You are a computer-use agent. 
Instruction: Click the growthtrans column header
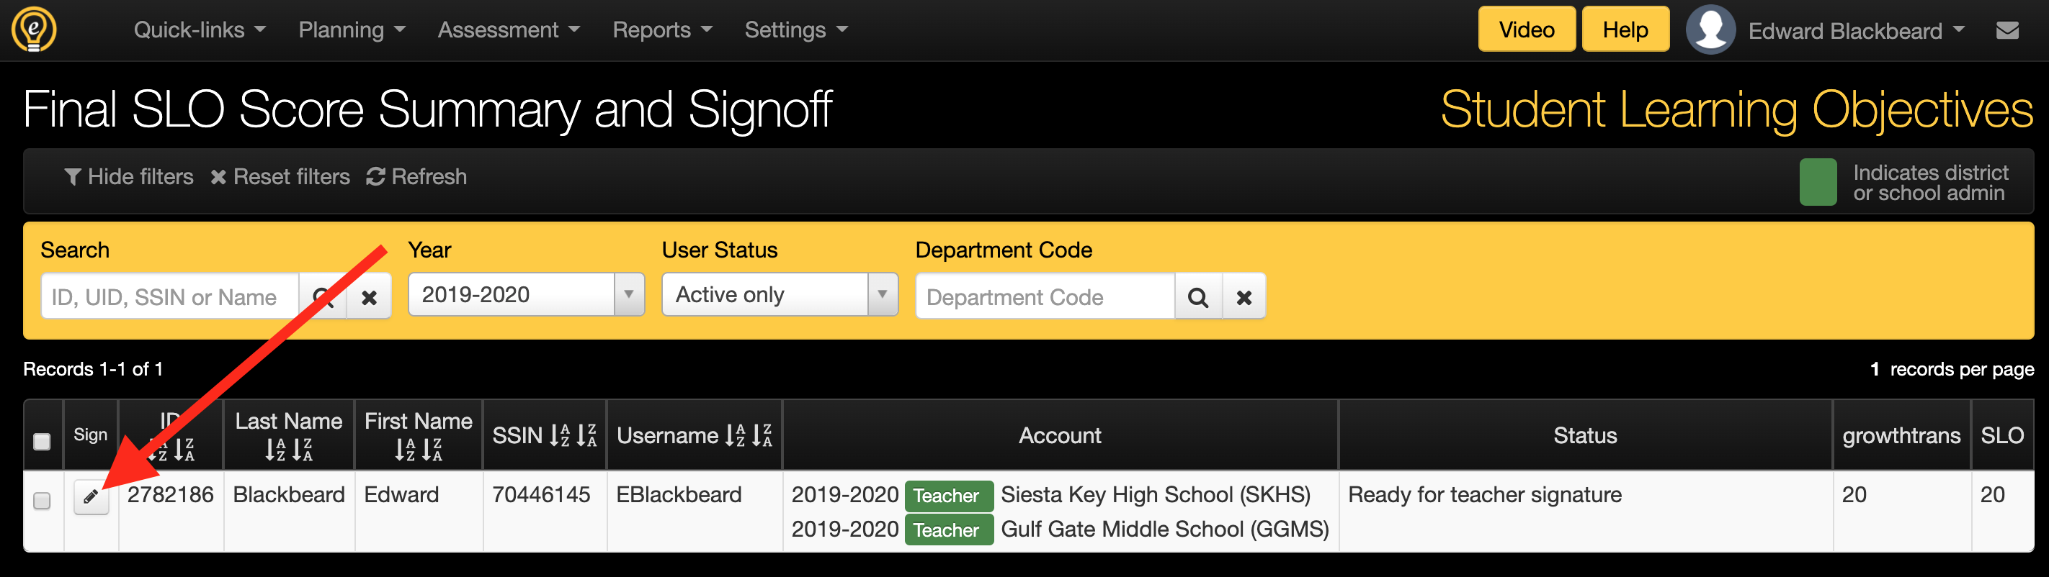pyautogui.click(x=1901, y=435)
